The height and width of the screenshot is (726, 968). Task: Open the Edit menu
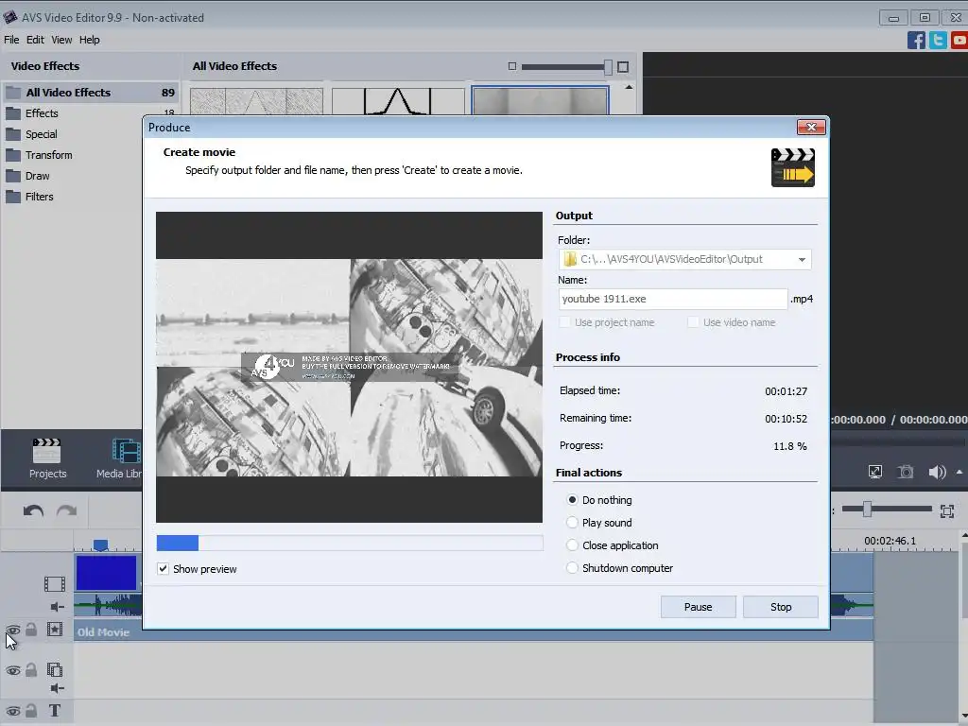35,40
